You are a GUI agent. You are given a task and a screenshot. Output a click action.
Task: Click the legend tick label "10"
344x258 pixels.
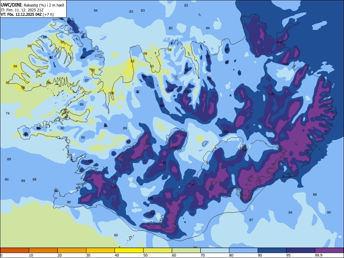31,255
